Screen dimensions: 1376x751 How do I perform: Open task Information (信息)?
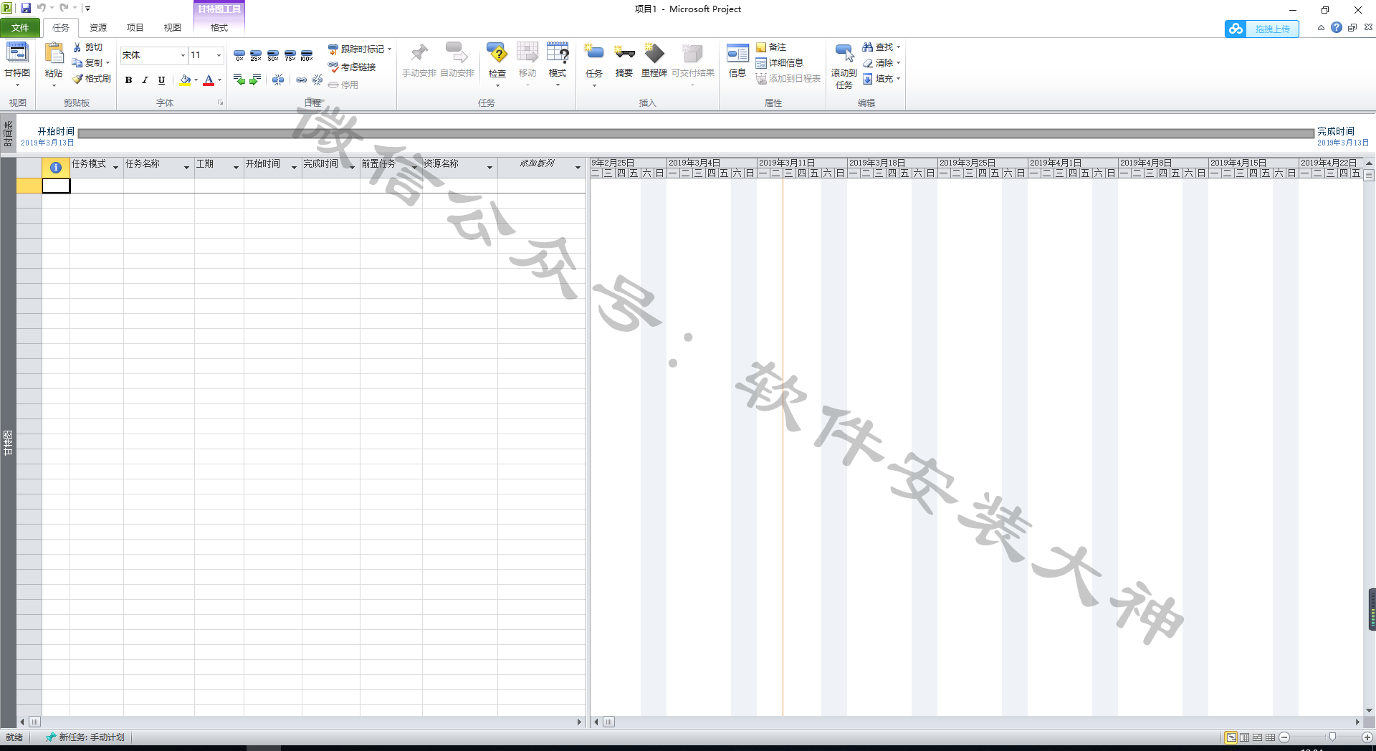pyautogui.click(x=737, y=59)
